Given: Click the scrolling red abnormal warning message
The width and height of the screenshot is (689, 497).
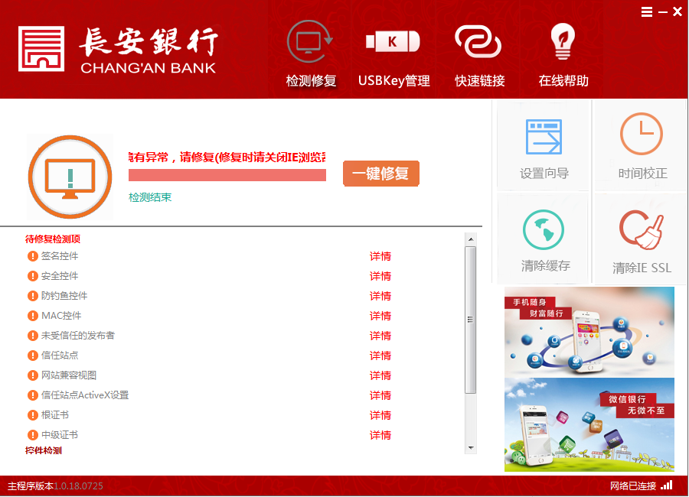Looking at the screenshot, I should (x=227, y=158).
